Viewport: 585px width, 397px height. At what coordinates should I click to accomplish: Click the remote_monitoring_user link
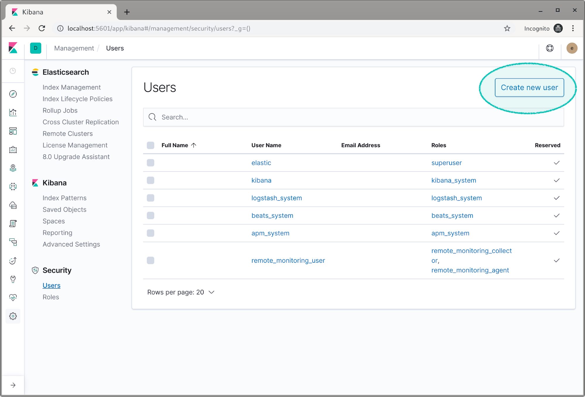pyautogui.click(x=288, y=260)
